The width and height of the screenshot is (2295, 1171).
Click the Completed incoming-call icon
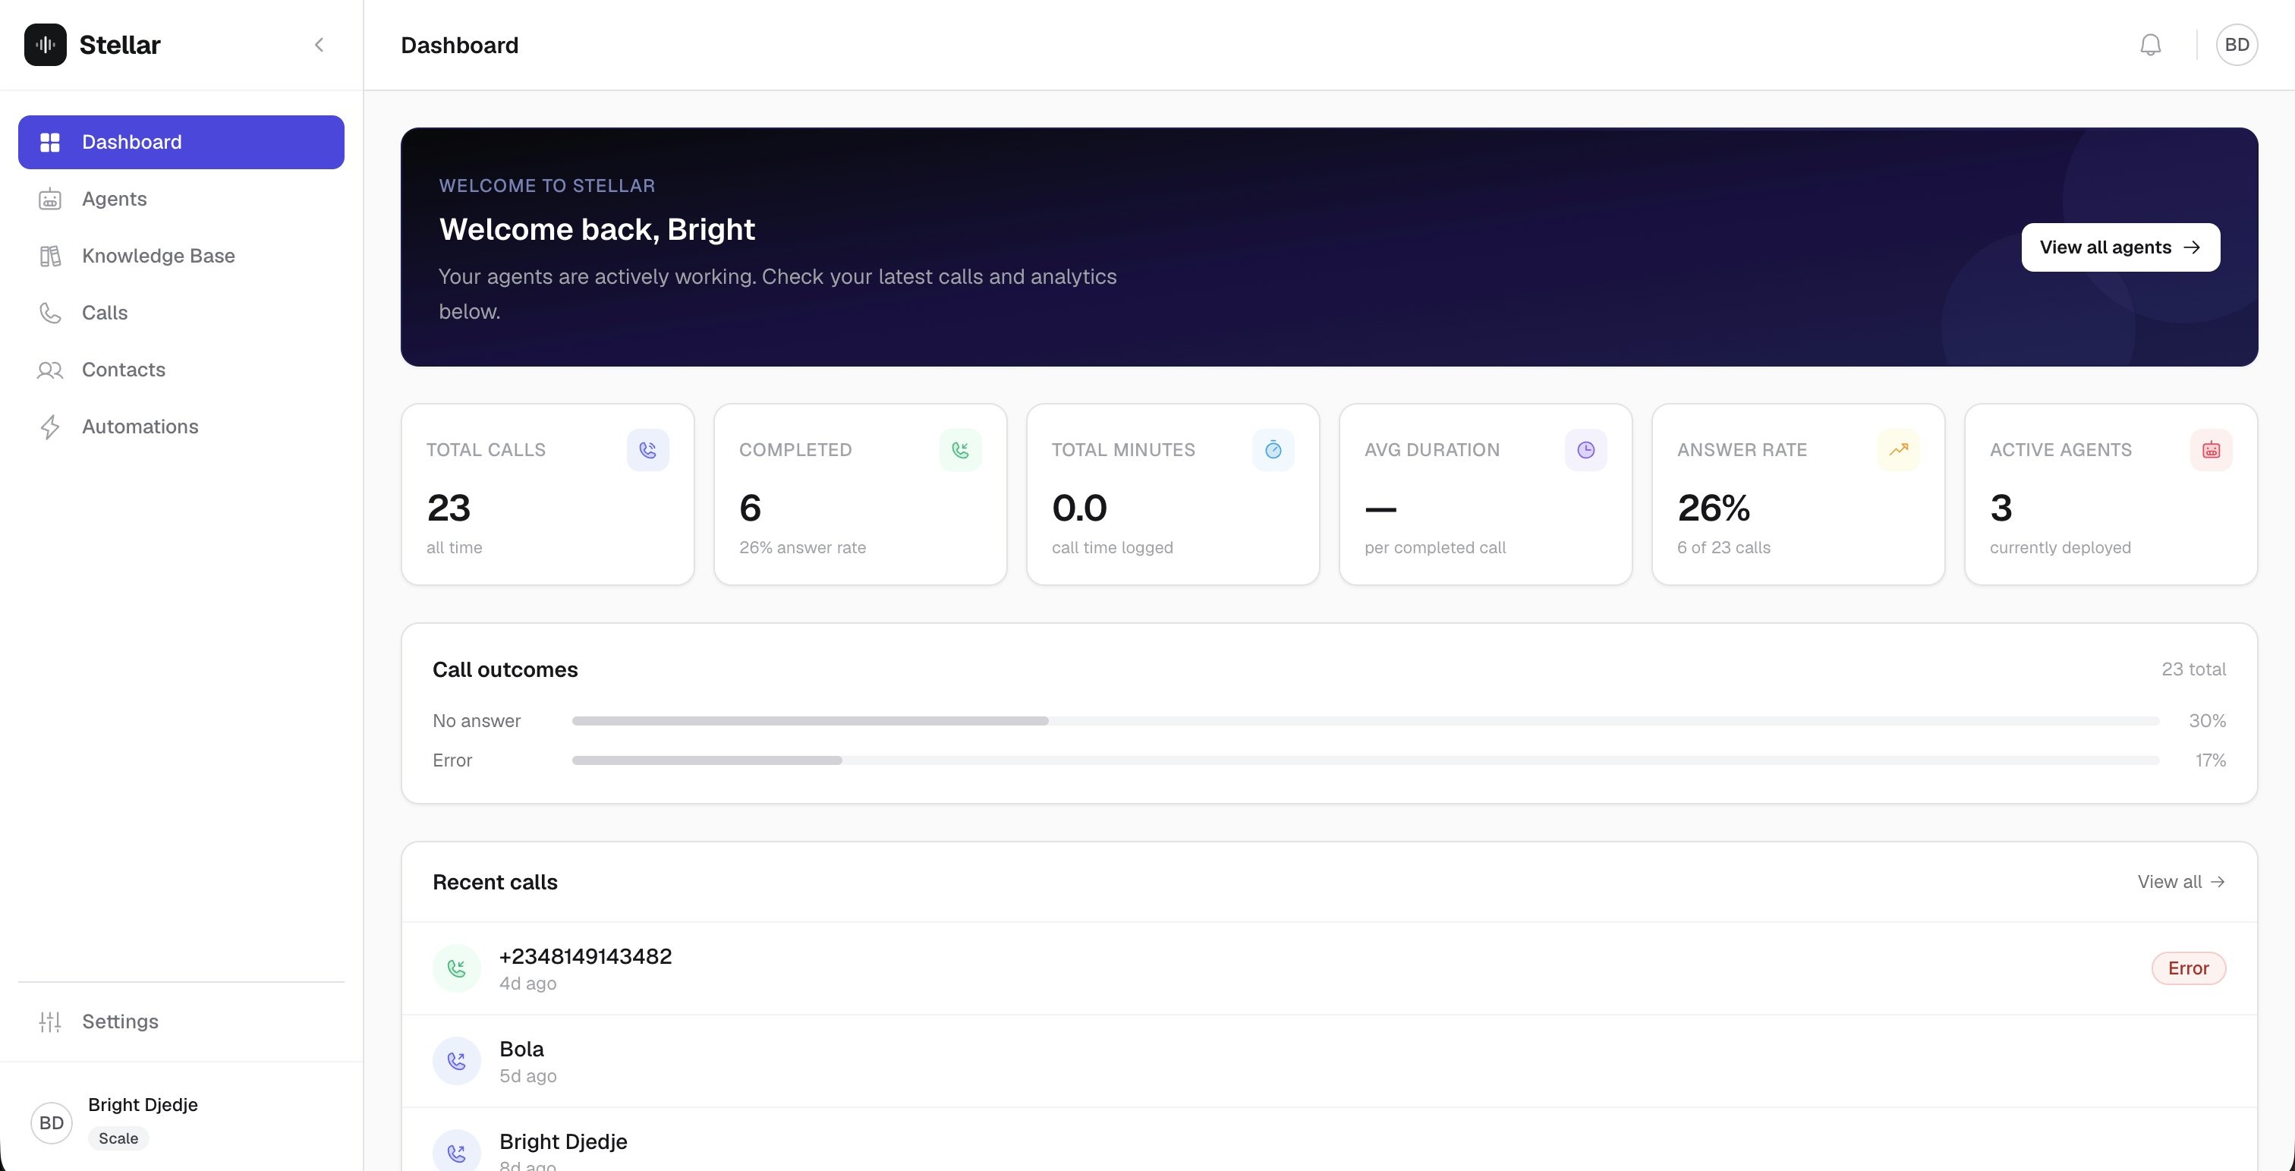(960, 450)
